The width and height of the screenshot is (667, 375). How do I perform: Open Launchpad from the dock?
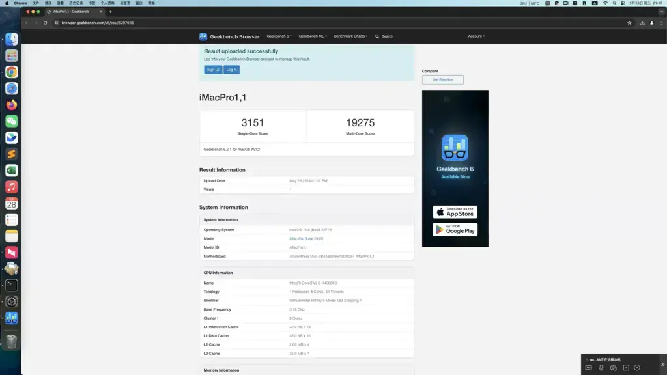click(x=12, y=56)
